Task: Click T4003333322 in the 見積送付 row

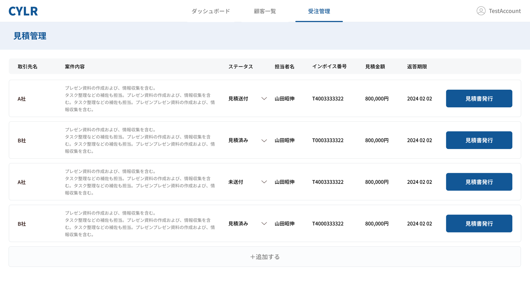Action: point(328,99)
